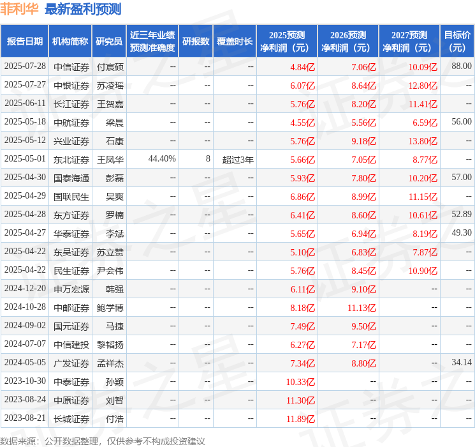Viewport: 475px width, 447px height.
Task: Select the 机构简称 column header
Action: (x=70, y=42)
